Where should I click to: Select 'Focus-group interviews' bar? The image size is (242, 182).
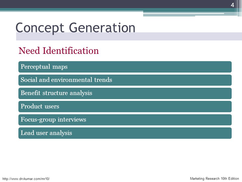(125, 120)
